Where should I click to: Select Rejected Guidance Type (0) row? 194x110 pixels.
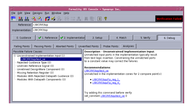point(34,62)
